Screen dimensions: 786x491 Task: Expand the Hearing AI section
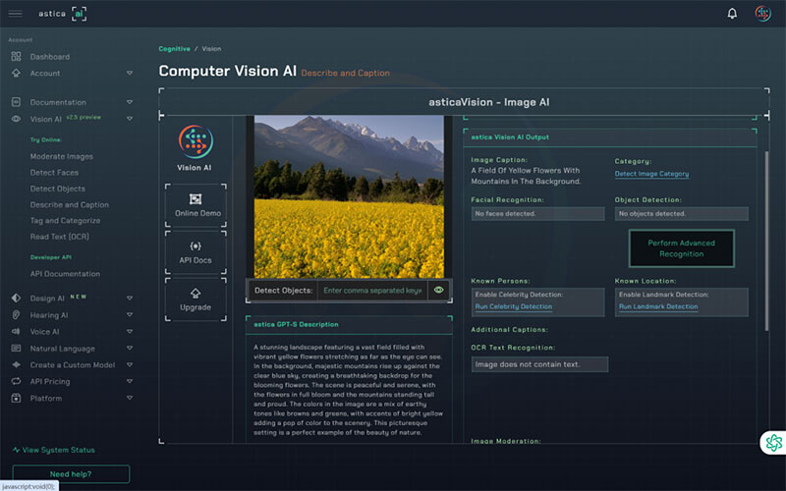129,315
